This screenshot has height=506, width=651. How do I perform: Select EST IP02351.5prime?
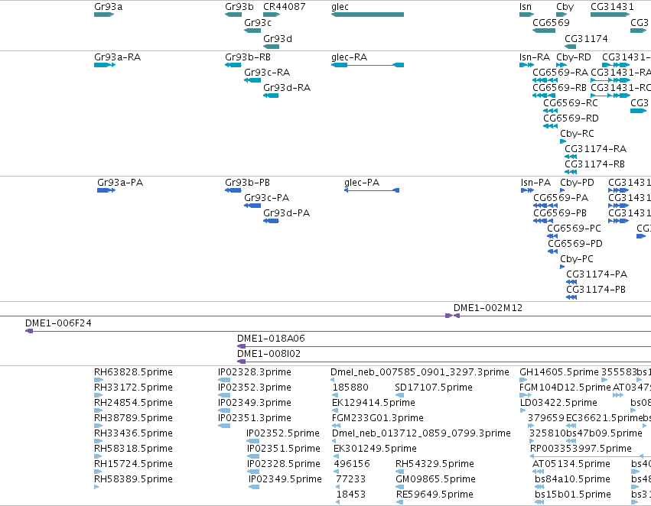tap(253, 456)
